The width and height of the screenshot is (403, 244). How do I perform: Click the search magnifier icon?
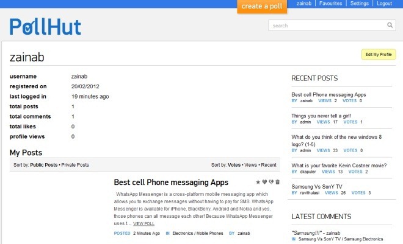coord(390,25)
